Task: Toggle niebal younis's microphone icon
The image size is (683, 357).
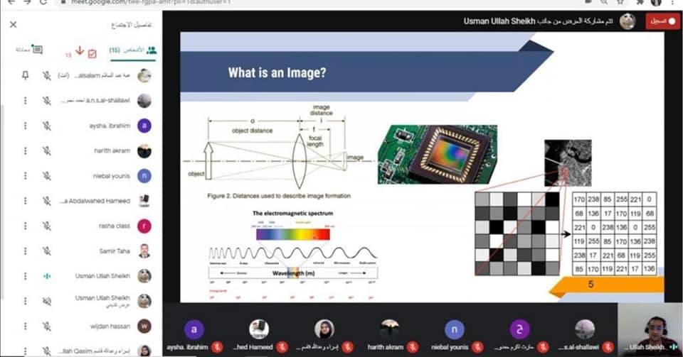Action: tap(47, 176)
